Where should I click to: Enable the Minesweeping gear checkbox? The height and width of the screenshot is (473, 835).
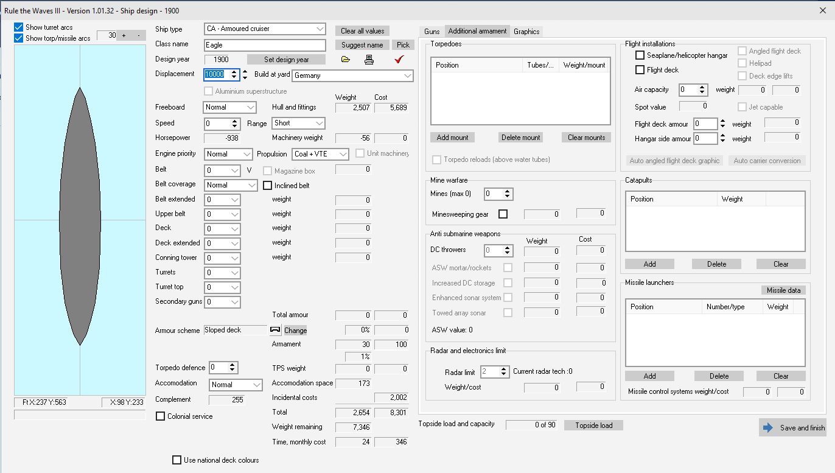pos(503,214)
